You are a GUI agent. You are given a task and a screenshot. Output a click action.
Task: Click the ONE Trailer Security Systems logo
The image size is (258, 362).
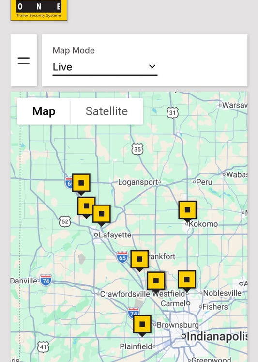39,10
